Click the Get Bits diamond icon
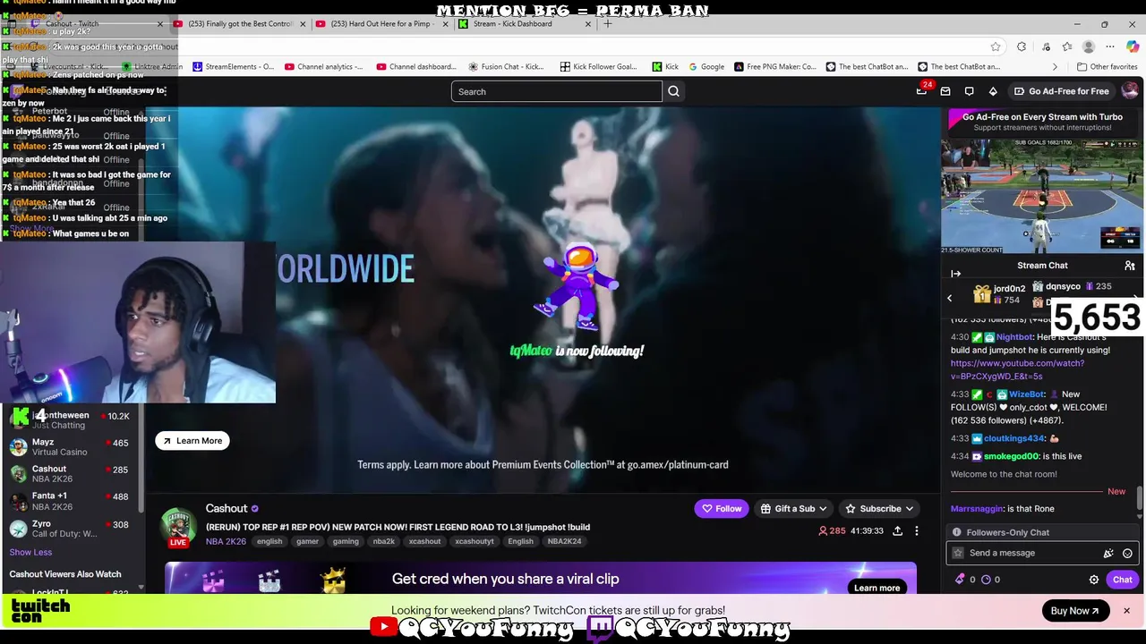Screen dimensions: 1146x644 click(x=993, y=91)
